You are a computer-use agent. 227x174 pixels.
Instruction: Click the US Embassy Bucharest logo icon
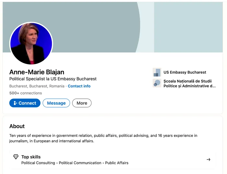pos(157,72)
